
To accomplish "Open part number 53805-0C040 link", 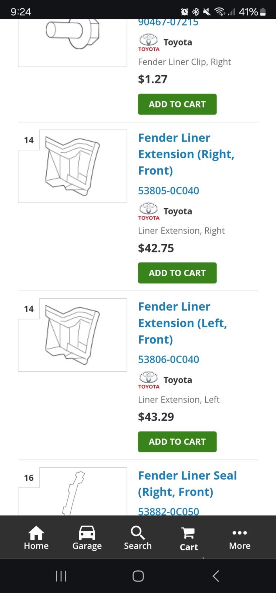I will [169, 191].
